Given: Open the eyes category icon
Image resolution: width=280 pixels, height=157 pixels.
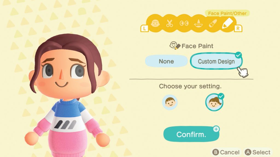Looking at the screenshot, I should click(184, 23).
